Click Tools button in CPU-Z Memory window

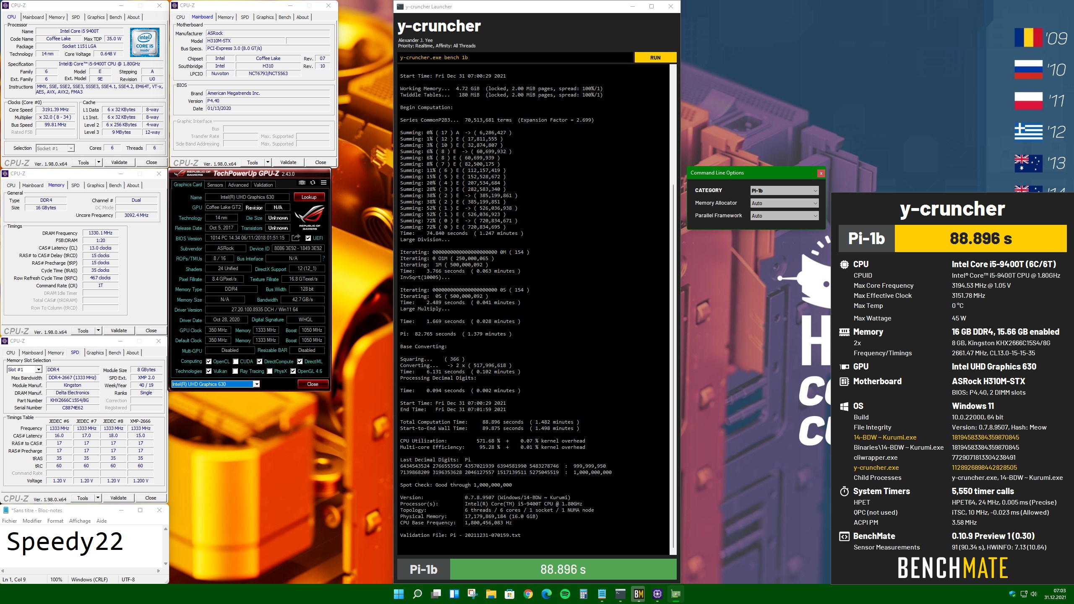[83, 331]
